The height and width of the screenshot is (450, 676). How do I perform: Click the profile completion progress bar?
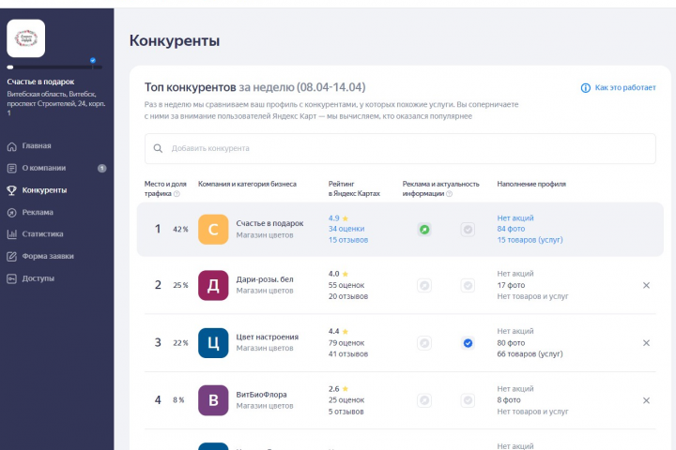pyautogui.click(x=54, y=67)
